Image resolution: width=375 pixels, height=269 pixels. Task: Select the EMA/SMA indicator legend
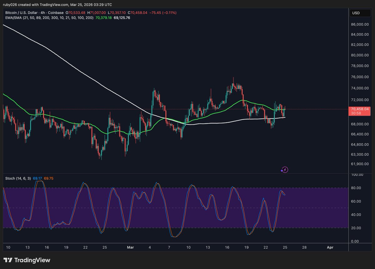[49, 18]
